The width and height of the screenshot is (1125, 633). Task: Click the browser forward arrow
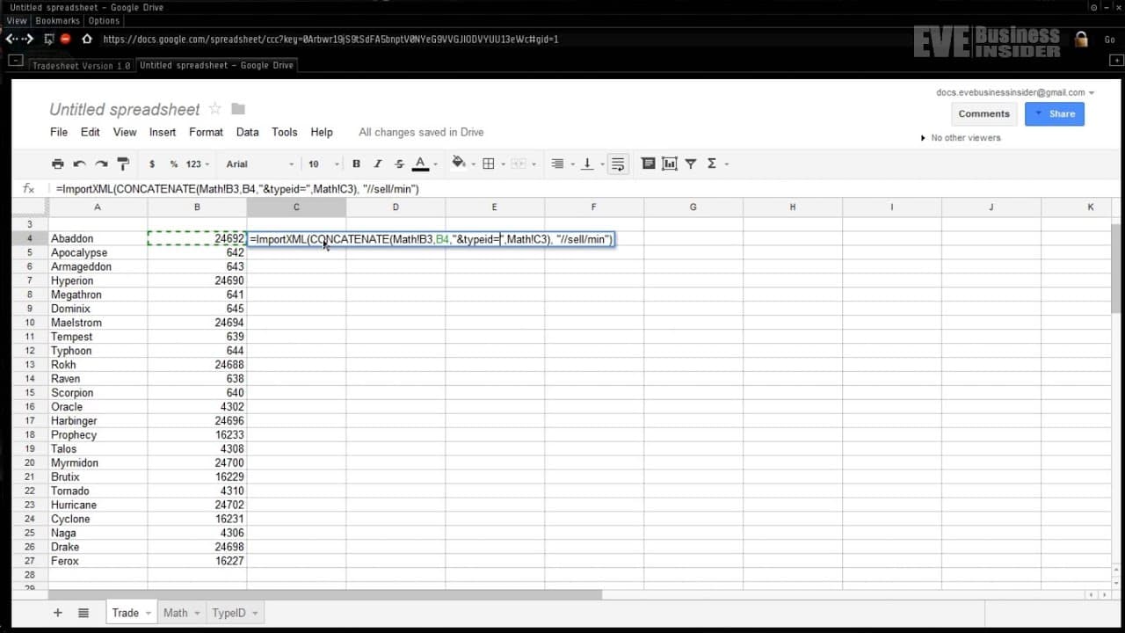click(28, 39)
